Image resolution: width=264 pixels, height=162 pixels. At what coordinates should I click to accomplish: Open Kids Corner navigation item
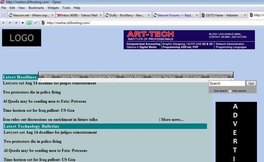192,77
